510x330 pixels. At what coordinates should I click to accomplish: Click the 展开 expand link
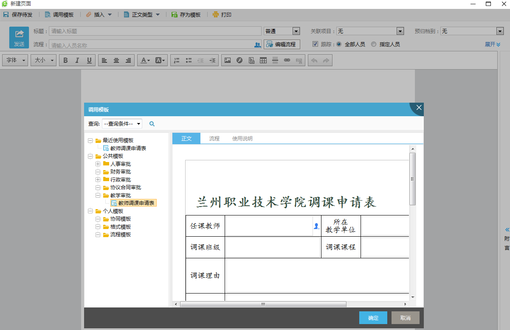[x=493, y=45]
